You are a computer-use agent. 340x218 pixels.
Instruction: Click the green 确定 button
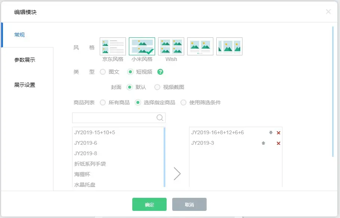[149, 205]
